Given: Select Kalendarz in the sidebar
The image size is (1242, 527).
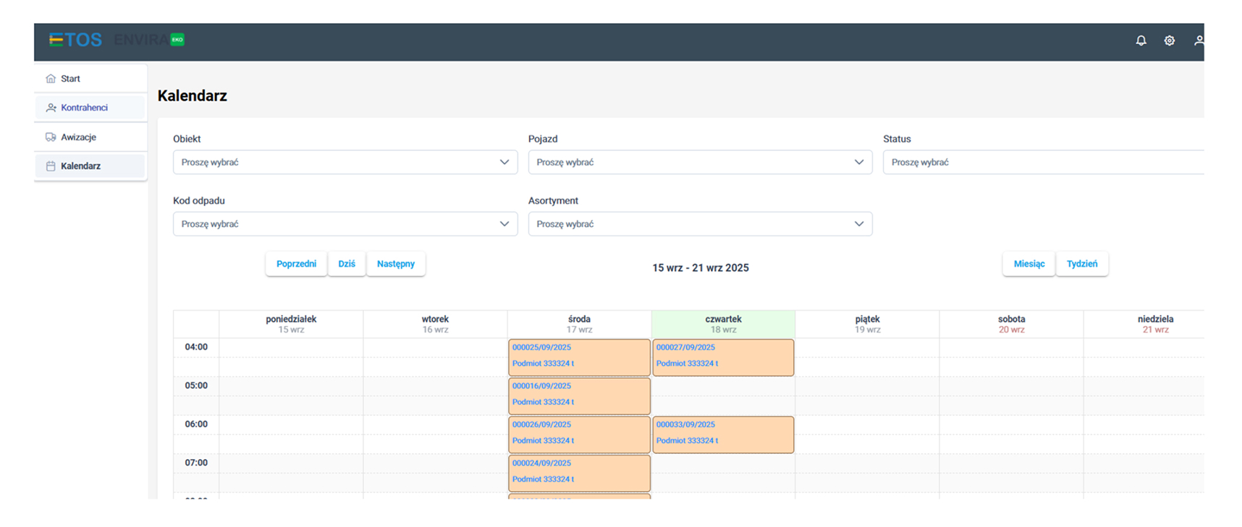Looking at the screenshot, I should [x=80, y=166].
